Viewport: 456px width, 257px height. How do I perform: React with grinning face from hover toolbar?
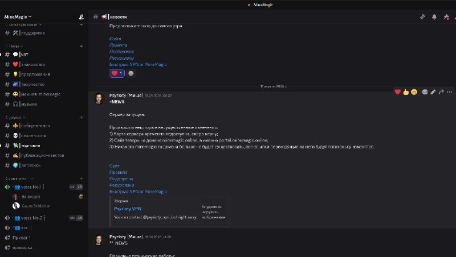414,92
